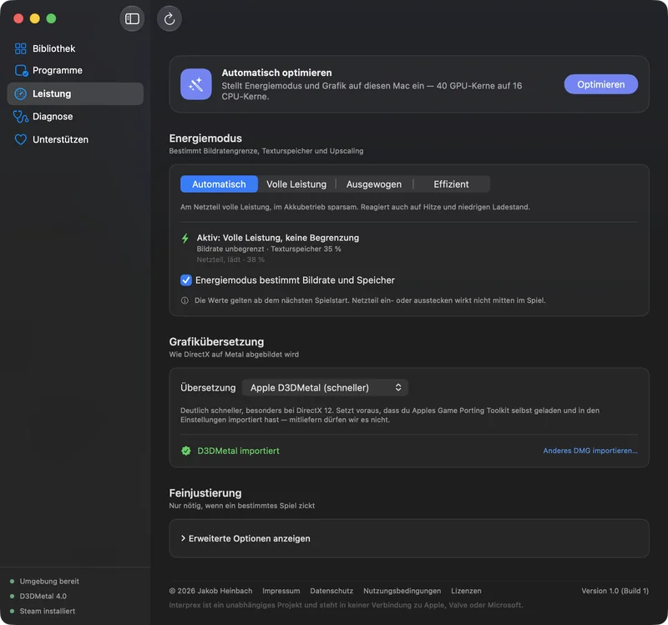Switch to Volle Leistung mode

click(296, 184)
